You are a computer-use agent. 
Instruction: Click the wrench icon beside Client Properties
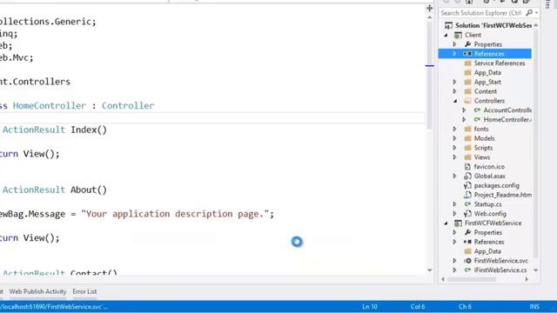(x=467, y=44)
